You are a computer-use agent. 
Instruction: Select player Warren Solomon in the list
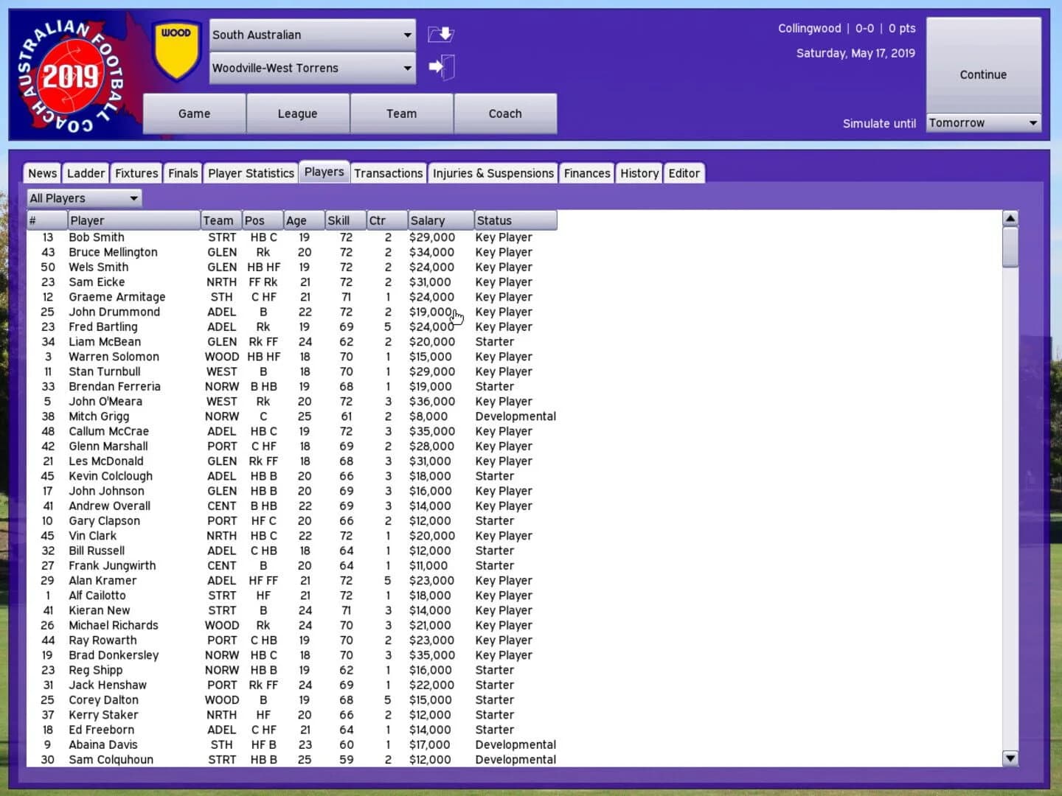[x=114, y=356]
